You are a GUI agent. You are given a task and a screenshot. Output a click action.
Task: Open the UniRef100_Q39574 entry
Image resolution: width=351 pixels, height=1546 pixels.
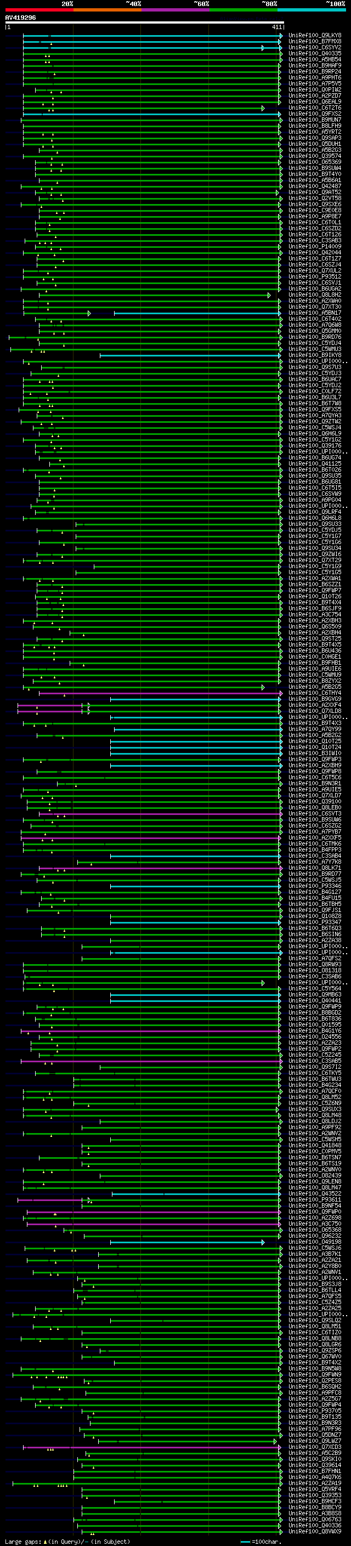click(315, 156)
